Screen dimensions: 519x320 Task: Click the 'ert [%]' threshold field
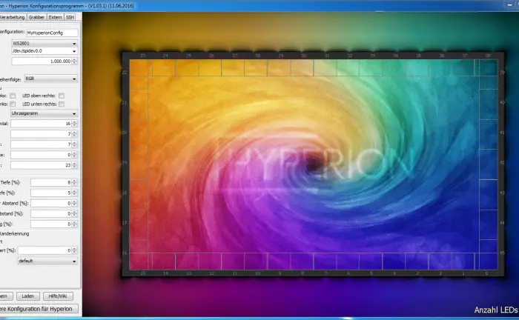click(44, 250)
